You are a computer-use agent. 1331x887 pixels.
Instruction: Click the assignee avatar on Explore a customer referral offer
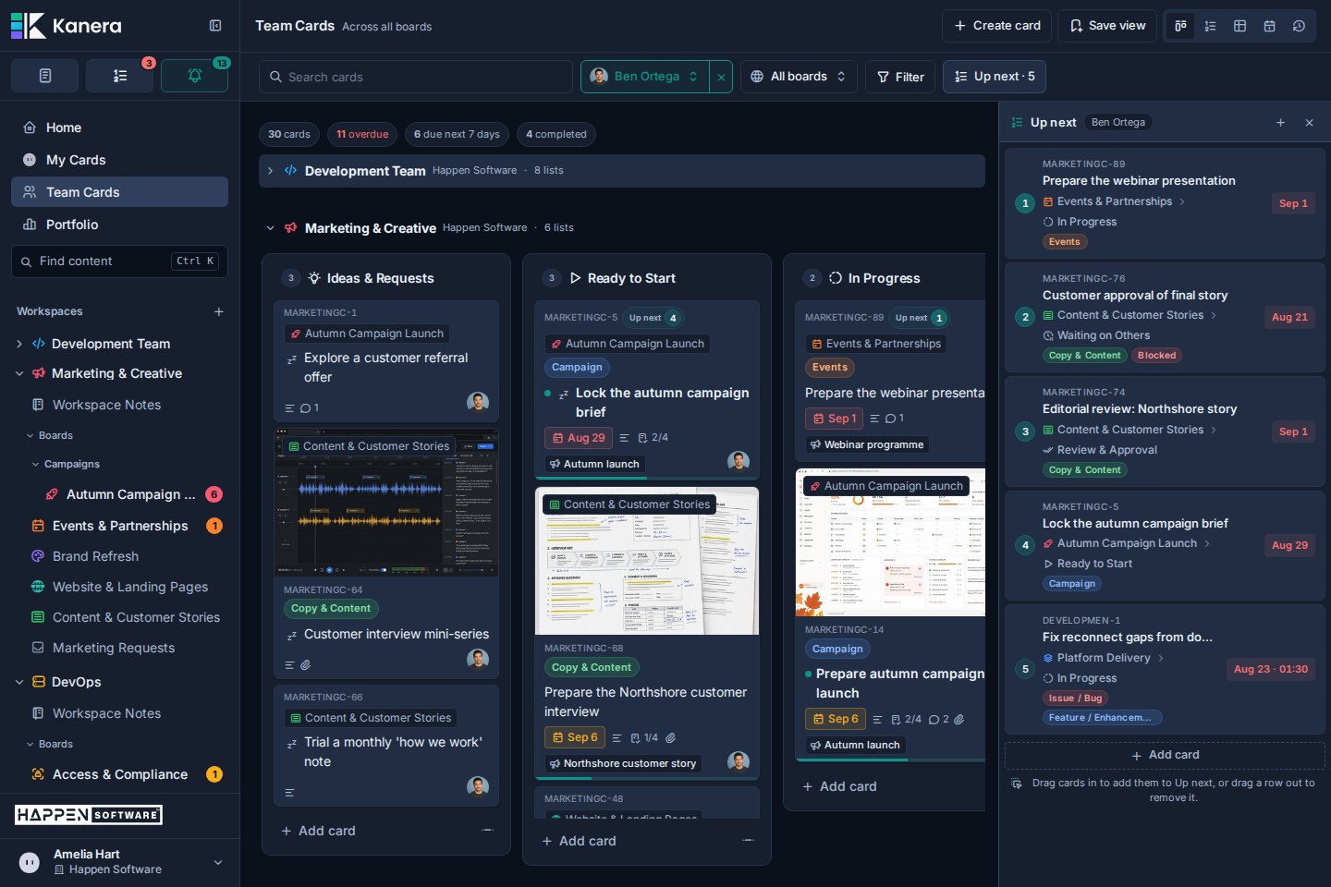pyautogui.click(x=478, y=402)
